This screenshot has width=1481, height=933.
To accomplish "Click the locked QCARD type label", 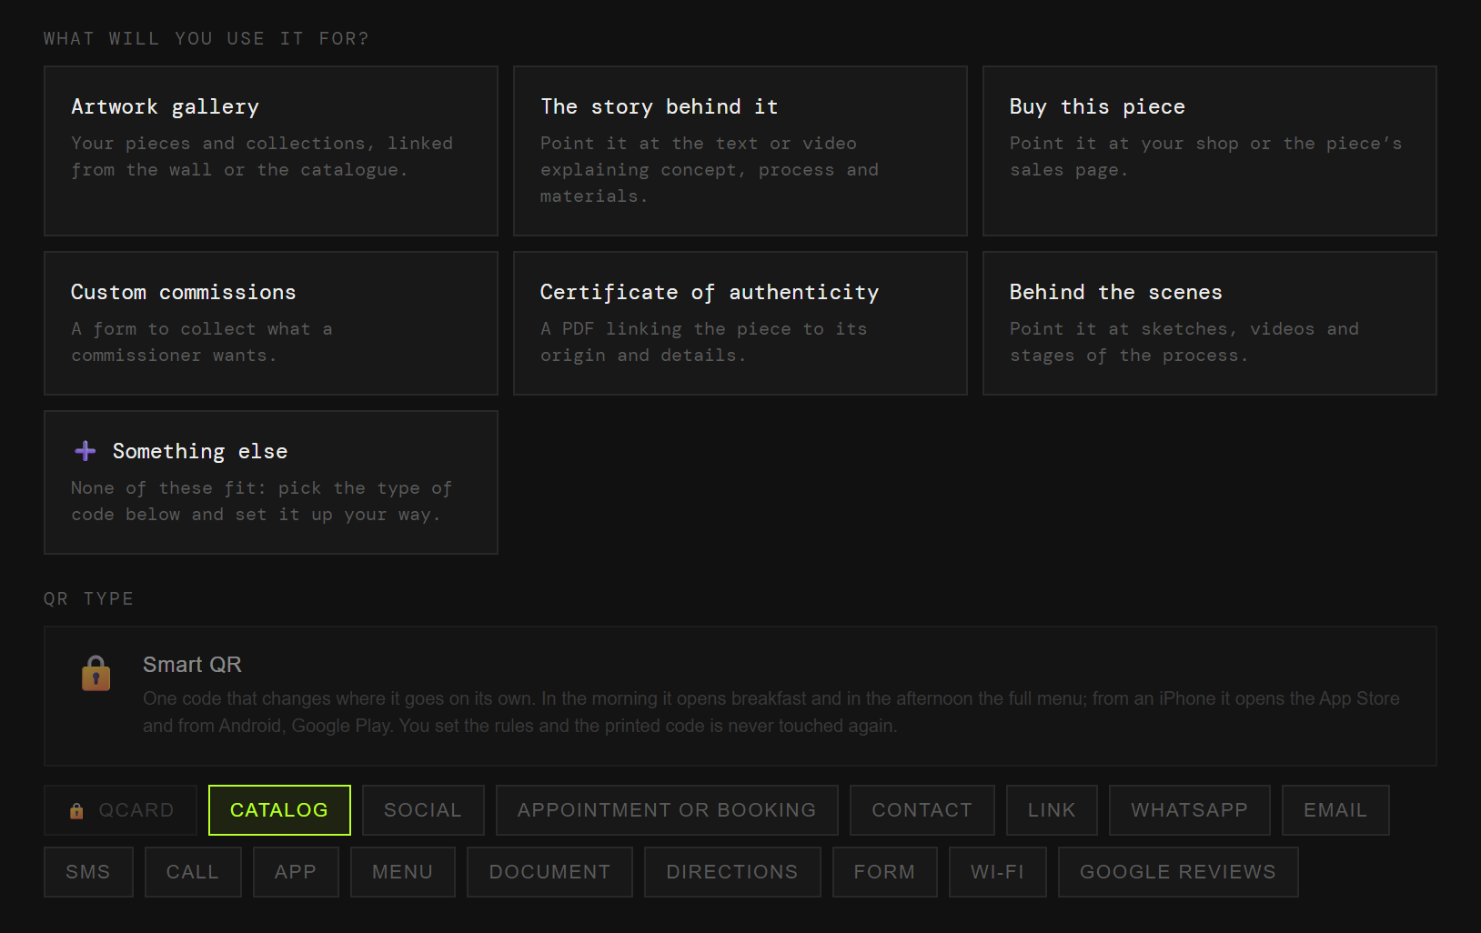I will coord(136,810).
